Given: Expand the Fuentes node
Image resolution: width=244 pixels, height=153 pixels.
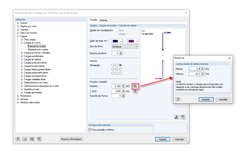Looking at the screenshot, I should point(18,30).
